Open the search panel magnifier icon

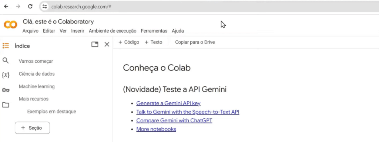click(6, 60)
